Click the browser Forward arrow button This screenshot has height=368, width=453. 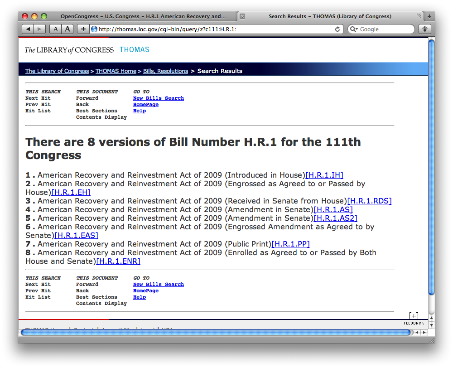(40, 29)
